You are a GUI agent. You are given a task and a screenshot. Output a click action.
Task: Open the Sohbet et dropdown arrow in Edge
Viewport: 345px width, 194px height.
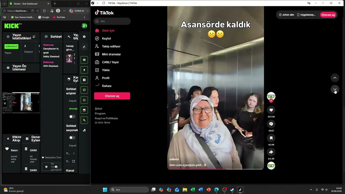click(x=88, y=11)
